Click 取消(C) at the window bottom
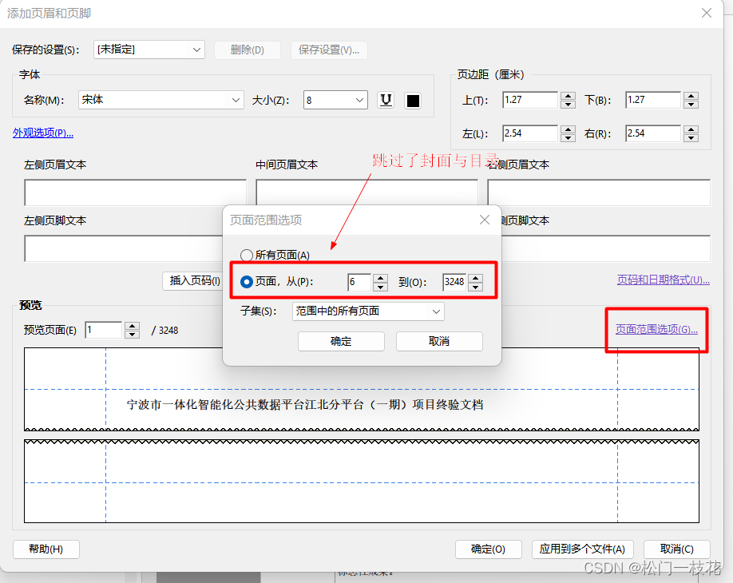The height and width of the screenshot is (583, 733). click(677, 549)
